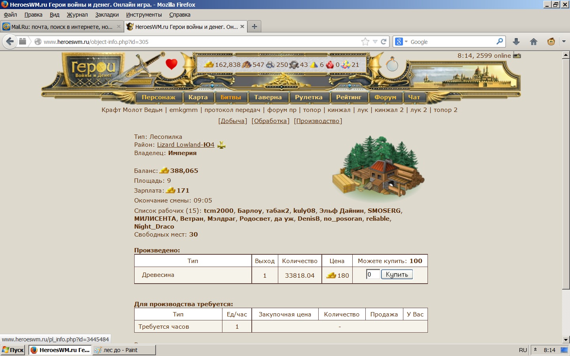Viewport: 570px width, 356px height.
Task: Open the Инструменты menu
Action: (144, 15)
